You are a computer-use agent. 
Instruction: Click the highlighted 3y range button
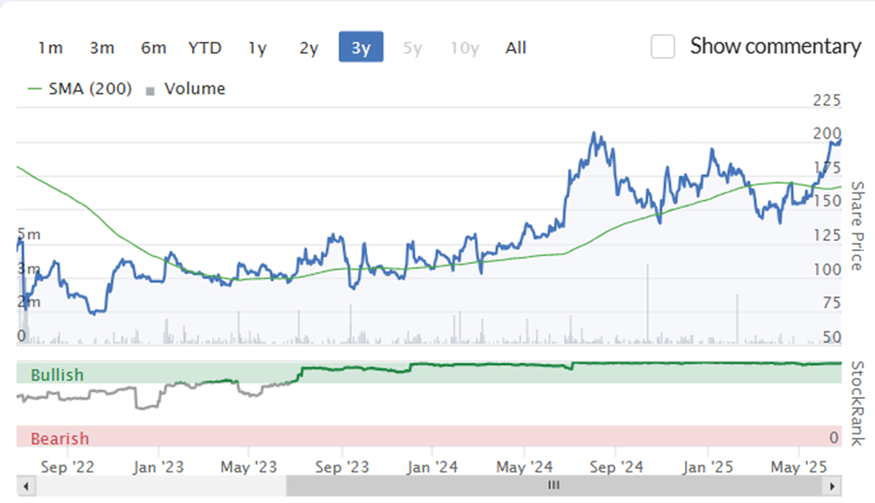pyautogui.click(x=361, y=46)
